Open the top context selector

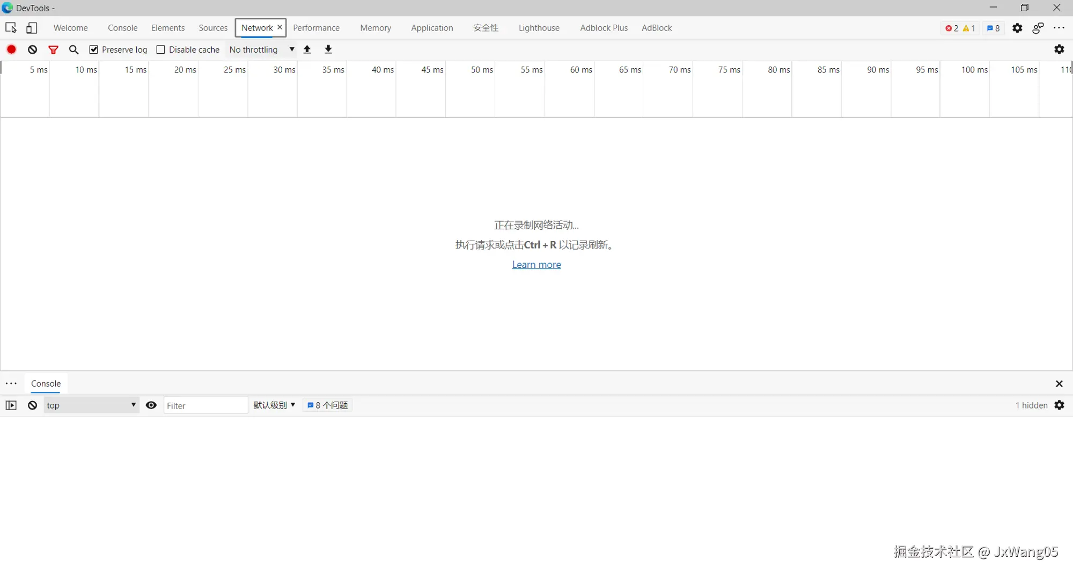point(91,405)
